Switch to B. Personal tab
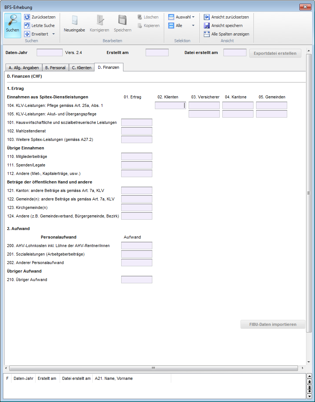315x402 pixels. click(x=56, y=68)
